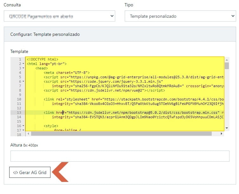The height and width of the screenshot is (194, 239).
Task: Focus the Altura height input field
Action: 120,156
